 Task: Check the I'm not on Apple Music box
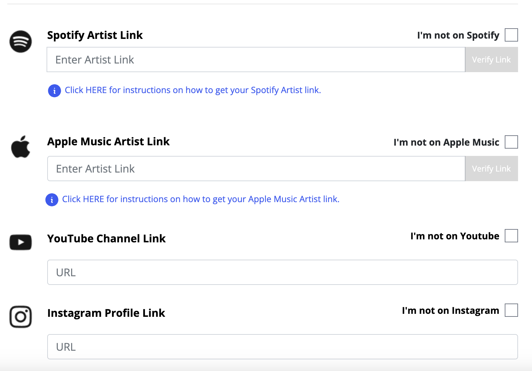[511, 142]
